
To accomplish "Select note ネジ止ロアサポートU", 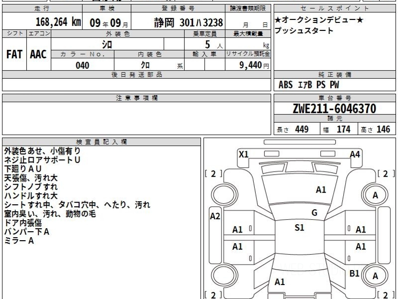I will [x=42, y=160].
